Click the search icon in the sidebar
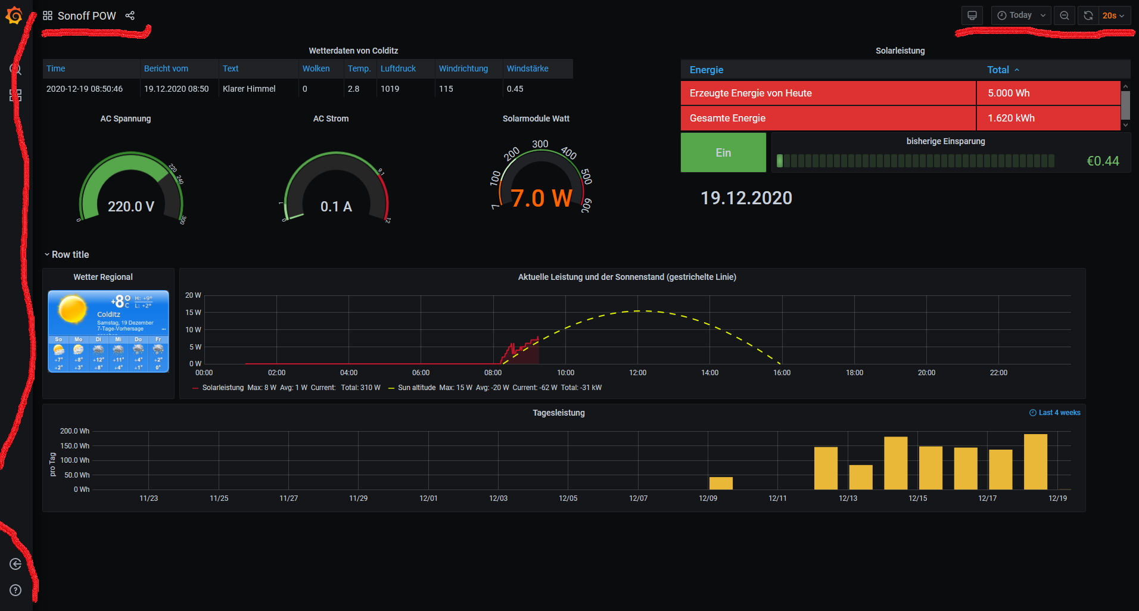1139x611 pixels. pyautogui.click(x=15, y=69)
